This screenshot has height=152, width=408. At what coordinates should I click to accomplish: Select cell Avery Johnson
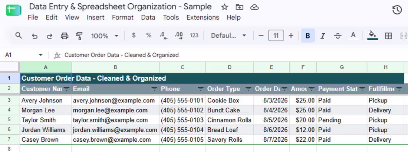click(46, 101)
